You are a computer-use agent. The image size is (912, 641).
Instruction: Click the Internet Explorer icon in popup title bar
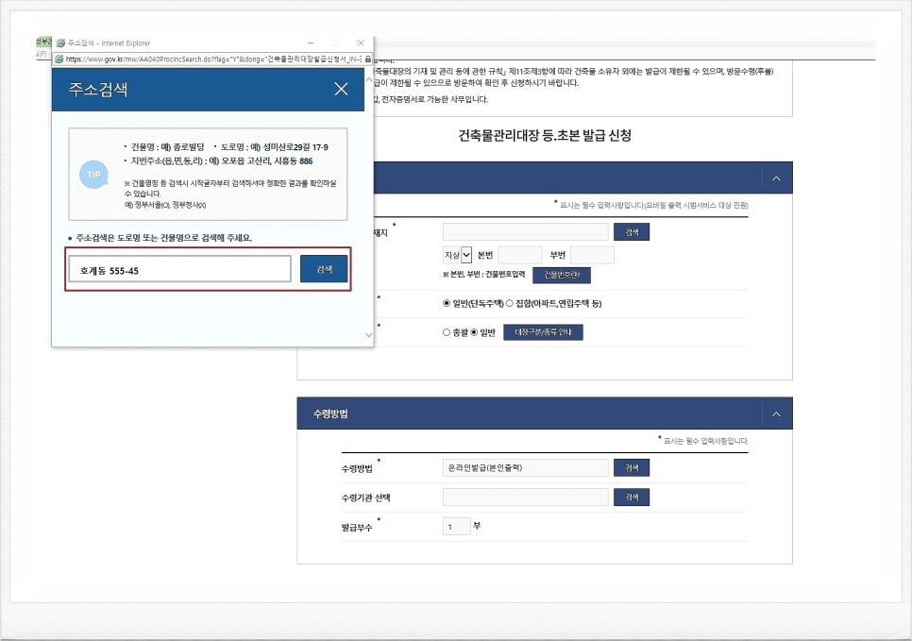[x=60, y=43]
